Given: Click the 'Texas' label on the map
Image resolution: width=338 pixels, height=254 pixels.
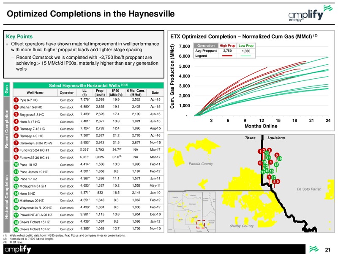Looking at the screenshot, I should tap(250, 138).
